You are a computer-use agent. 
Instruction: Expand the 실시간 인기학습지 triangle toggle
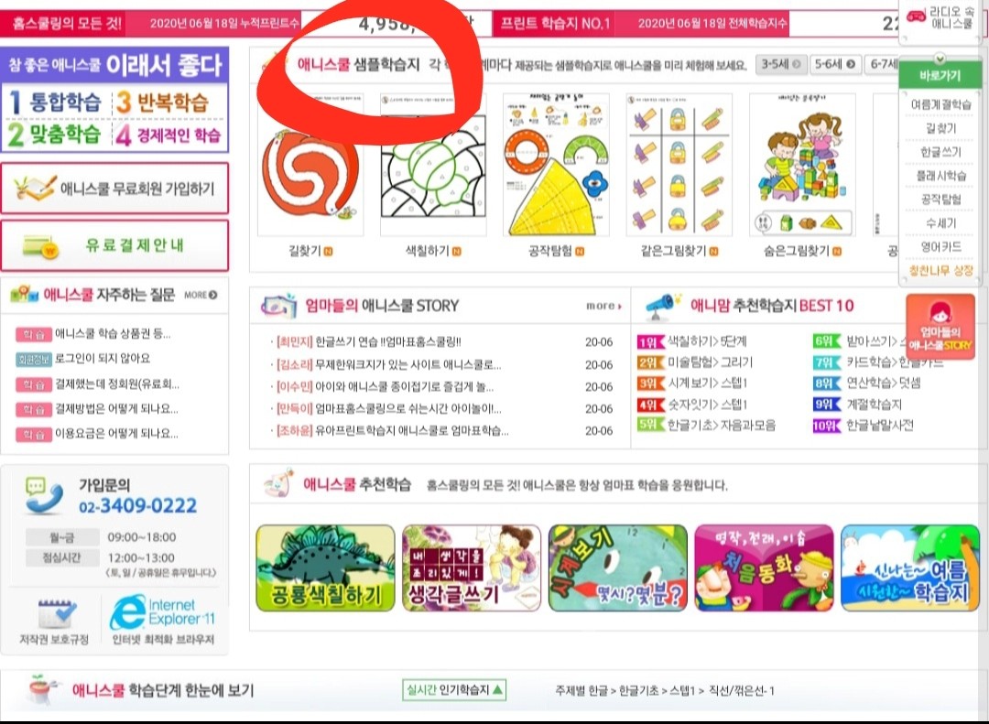[497, 689]
